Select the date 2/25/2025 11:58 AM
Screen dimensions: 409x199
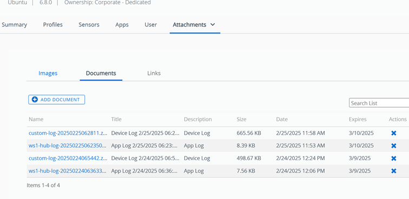pos(300,133)
